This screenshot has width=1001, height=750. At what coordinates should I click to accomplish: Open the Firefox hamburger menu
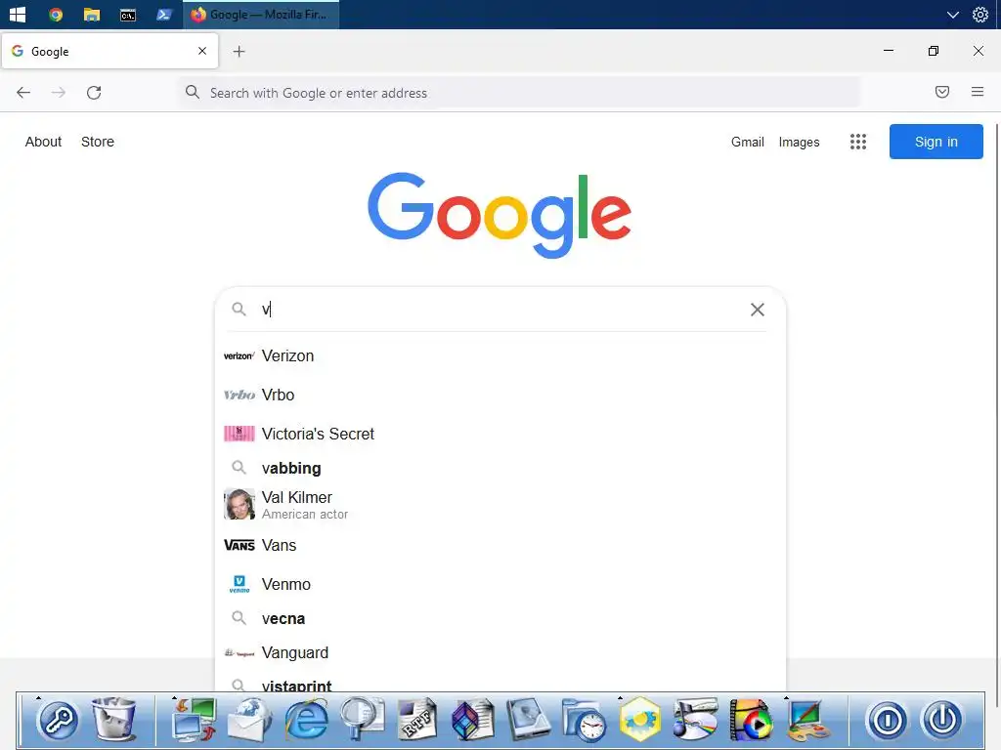[978, 92]
